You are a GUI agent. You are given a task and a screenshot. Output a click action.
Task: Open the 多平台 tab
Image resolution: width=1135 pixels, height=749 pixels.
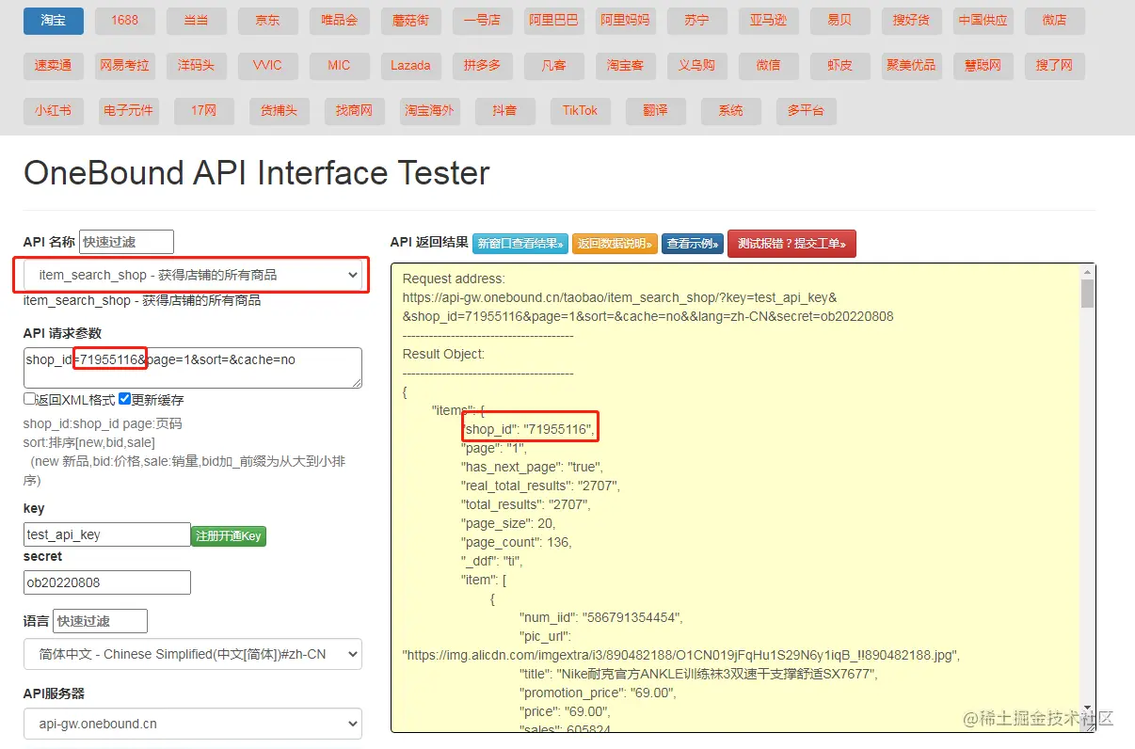[806, 111]
